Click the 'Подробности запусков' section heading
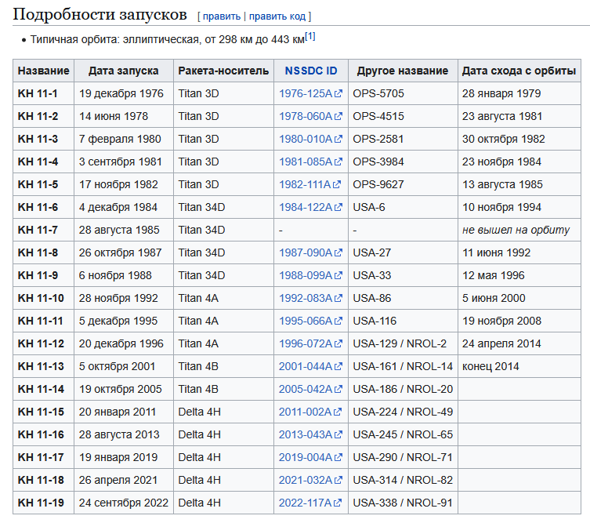590x523 pixels. coord(100,15)
